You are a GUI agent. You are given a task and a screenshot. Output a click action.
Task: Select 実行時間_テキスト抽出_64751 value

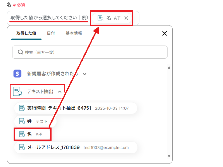point(76,108)
